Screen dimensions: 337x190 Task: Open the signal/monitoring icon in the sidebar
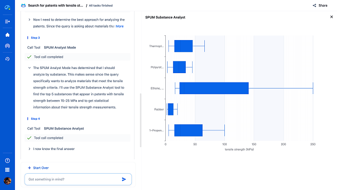point(7,46)
